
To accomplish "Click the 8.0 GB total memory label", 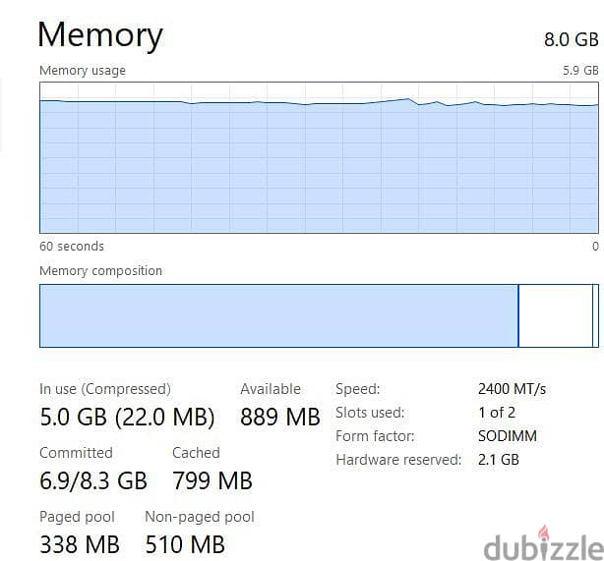I will (x=571, y=39).
